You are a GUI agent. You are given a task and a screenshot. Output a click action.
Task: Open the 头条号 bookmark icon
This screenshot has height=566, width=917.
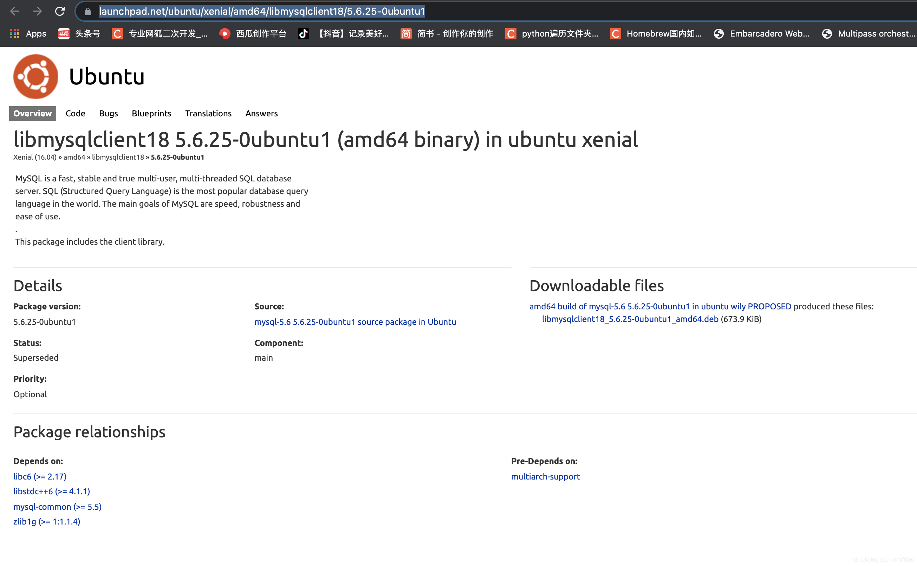coord(64,34)
